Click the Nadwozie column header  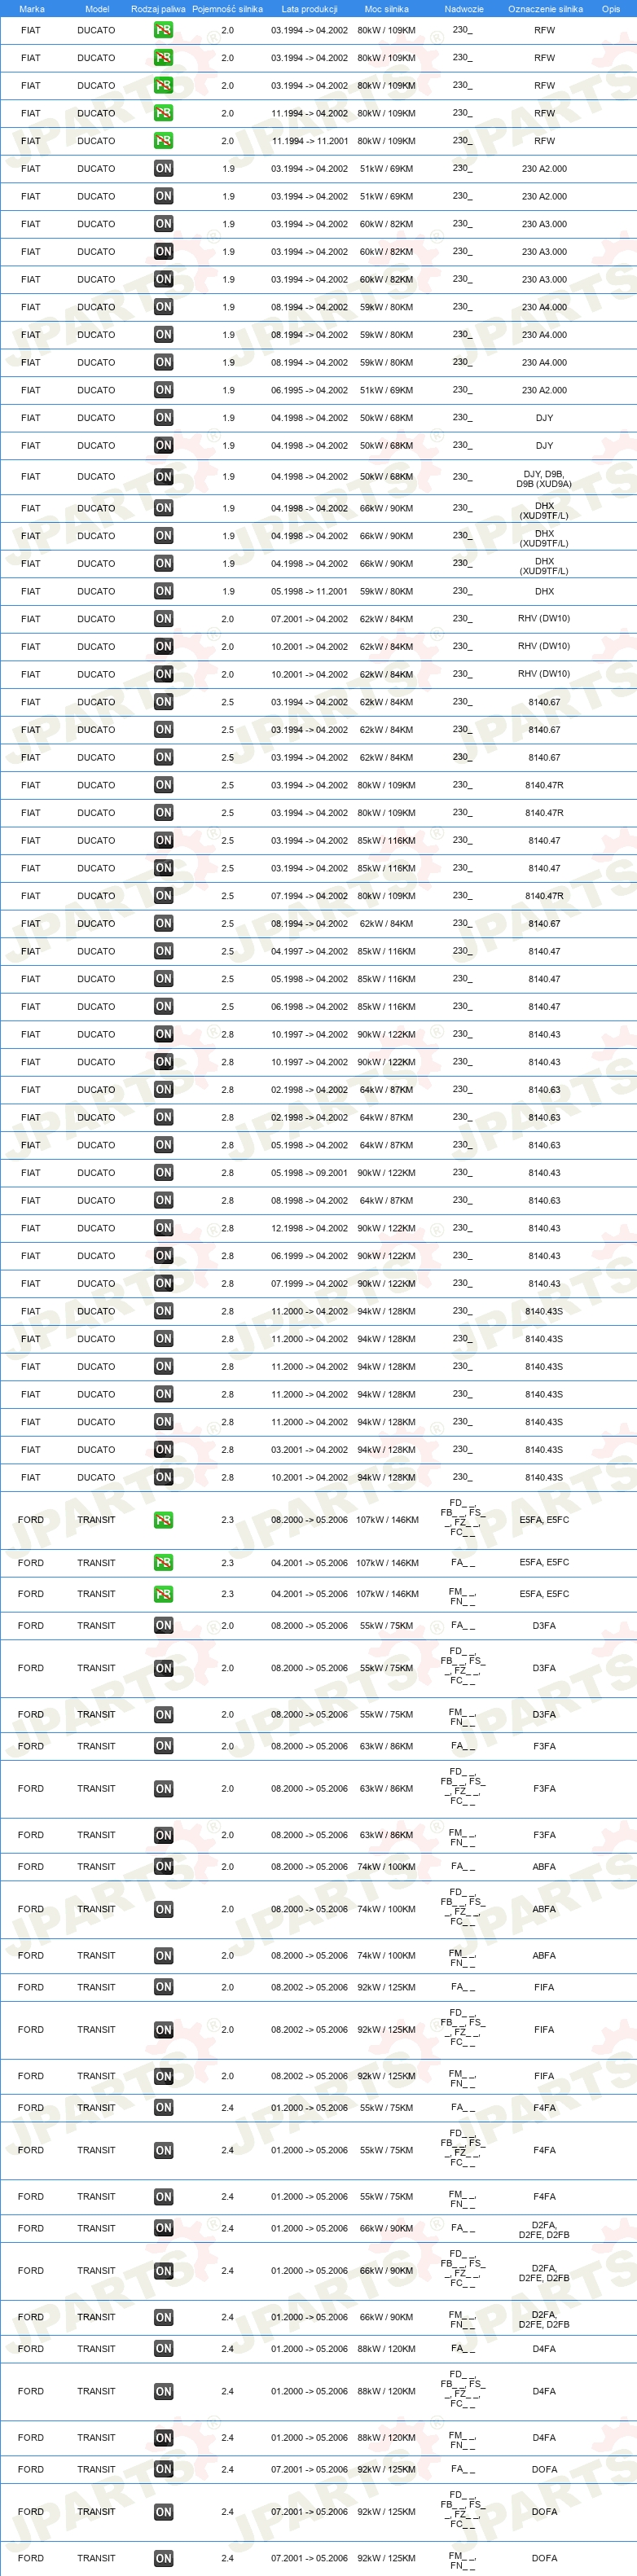pos(464,9)
